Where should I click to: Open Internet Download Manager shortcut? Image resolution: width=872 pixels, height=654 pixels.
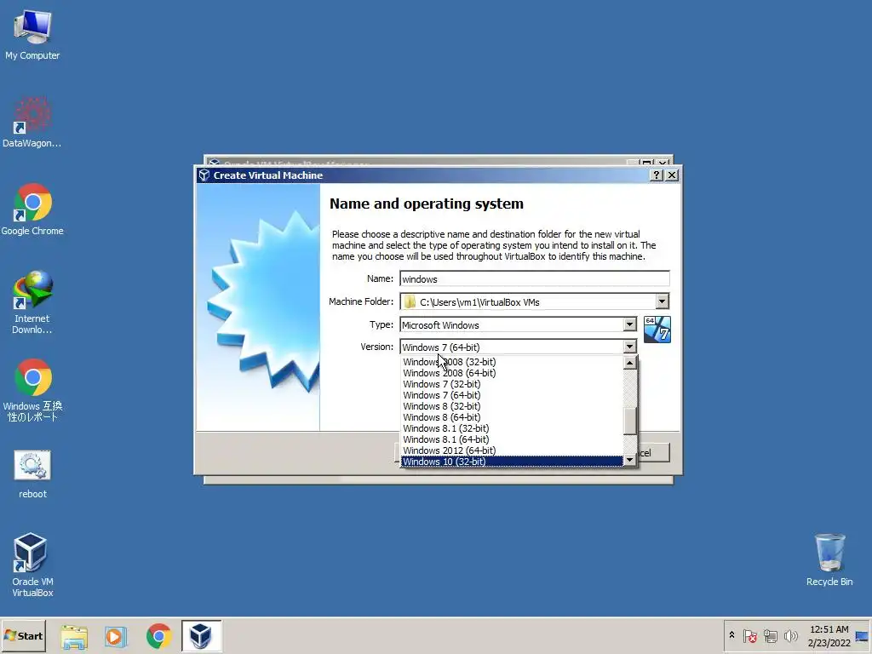[32, 302]
